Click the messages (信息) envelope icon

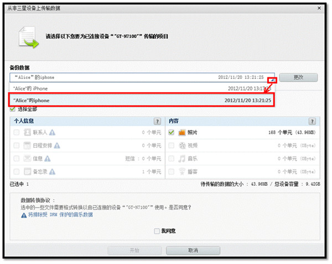tap(27, 159)
